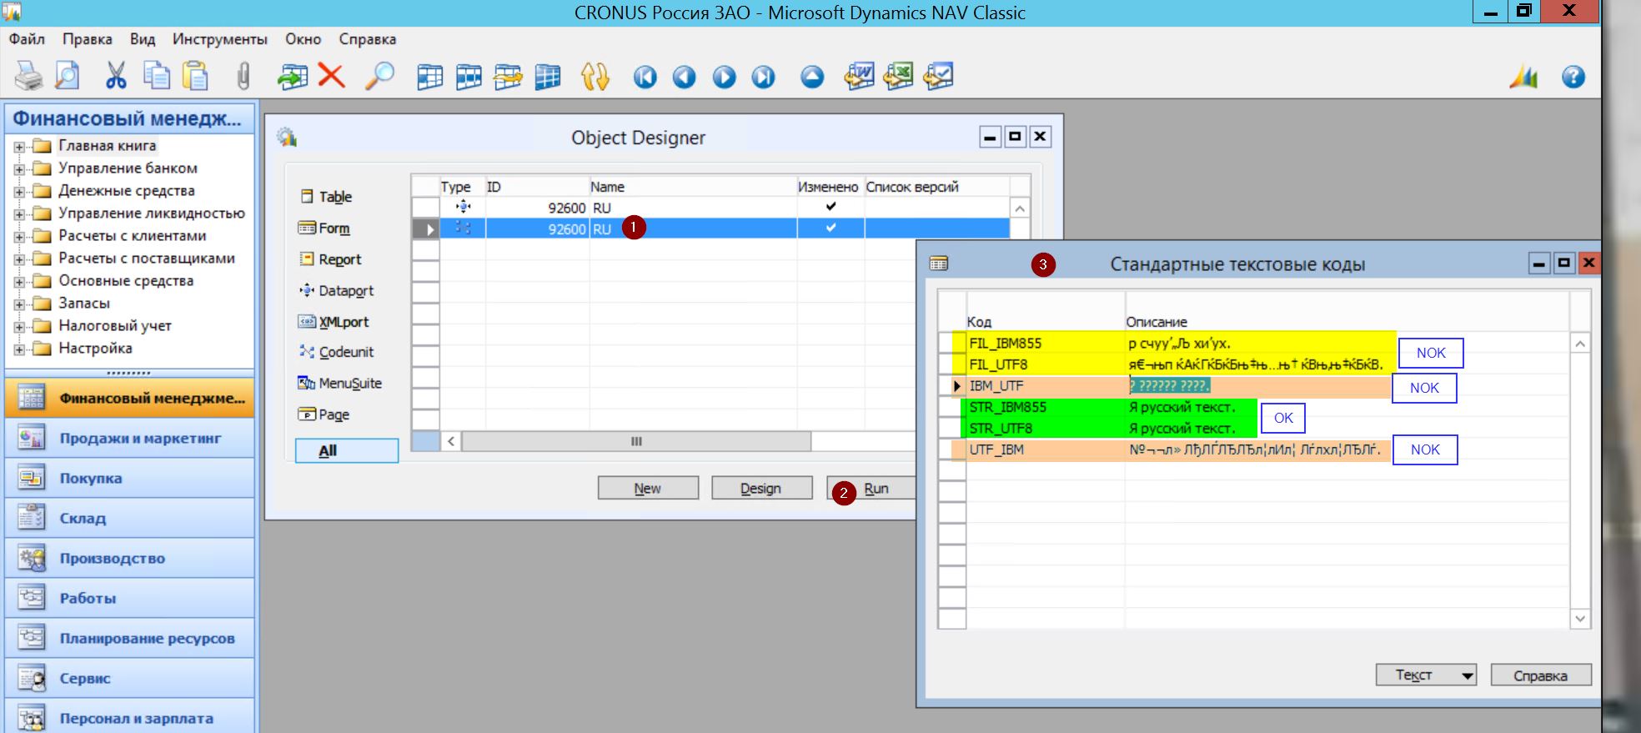Viewport: 1641px width, 733px height.
Task: Select Page object type
Action: [324, 414]
